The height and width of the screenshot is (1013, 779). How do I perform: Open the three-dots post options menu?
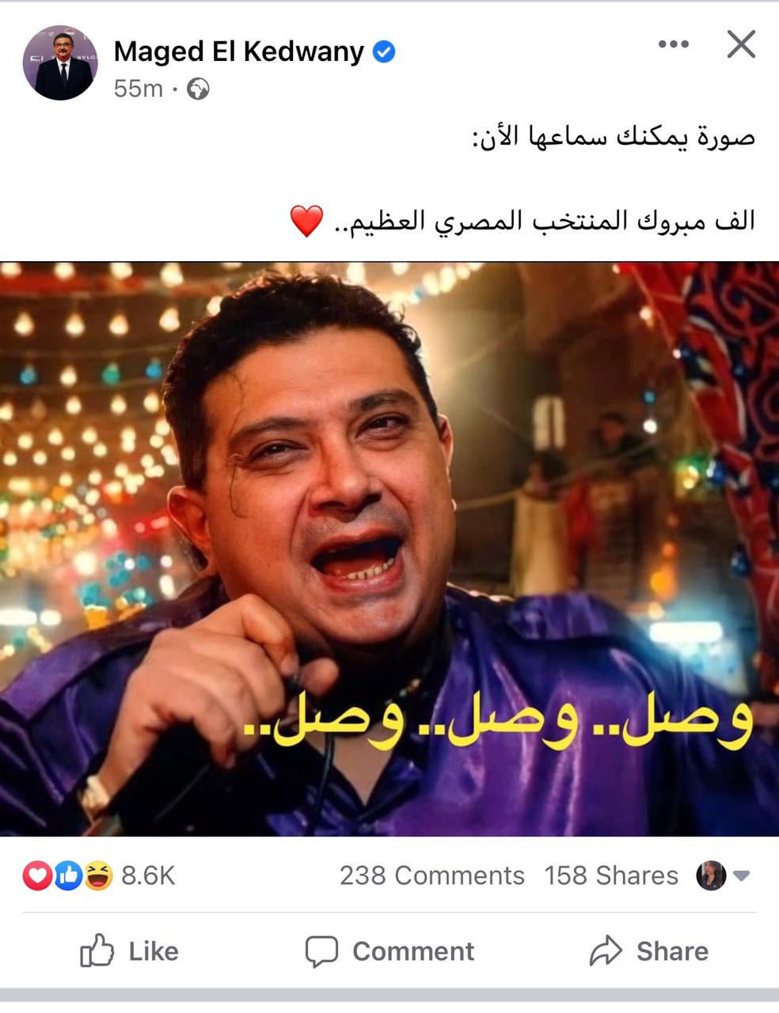pyautogui.click(x=673, y=44)
